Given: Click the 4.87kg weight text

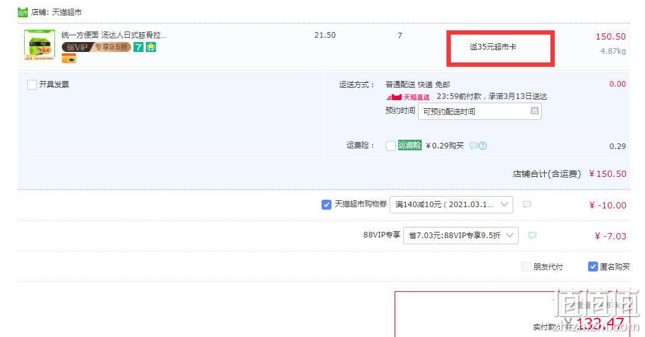Looking at the screenshot, I should [x=613, y=51].
